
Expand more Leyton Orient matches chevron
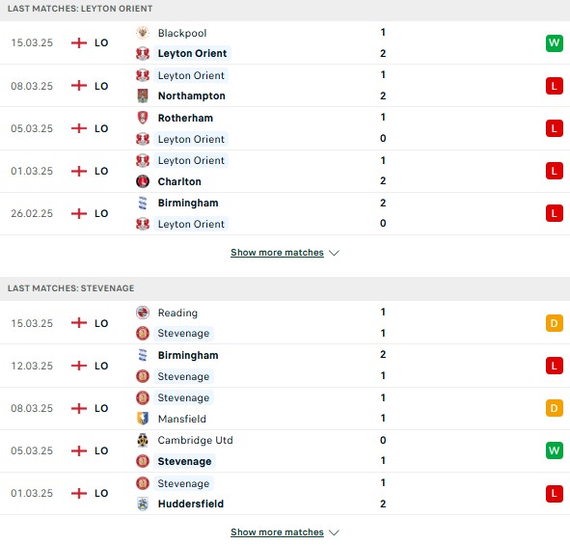334,253
